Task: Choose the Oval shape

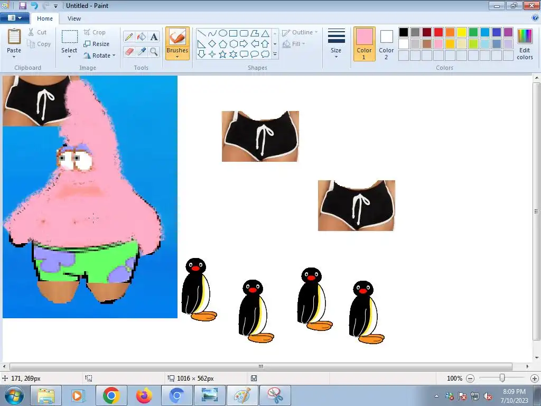Action: click(223, 33)
